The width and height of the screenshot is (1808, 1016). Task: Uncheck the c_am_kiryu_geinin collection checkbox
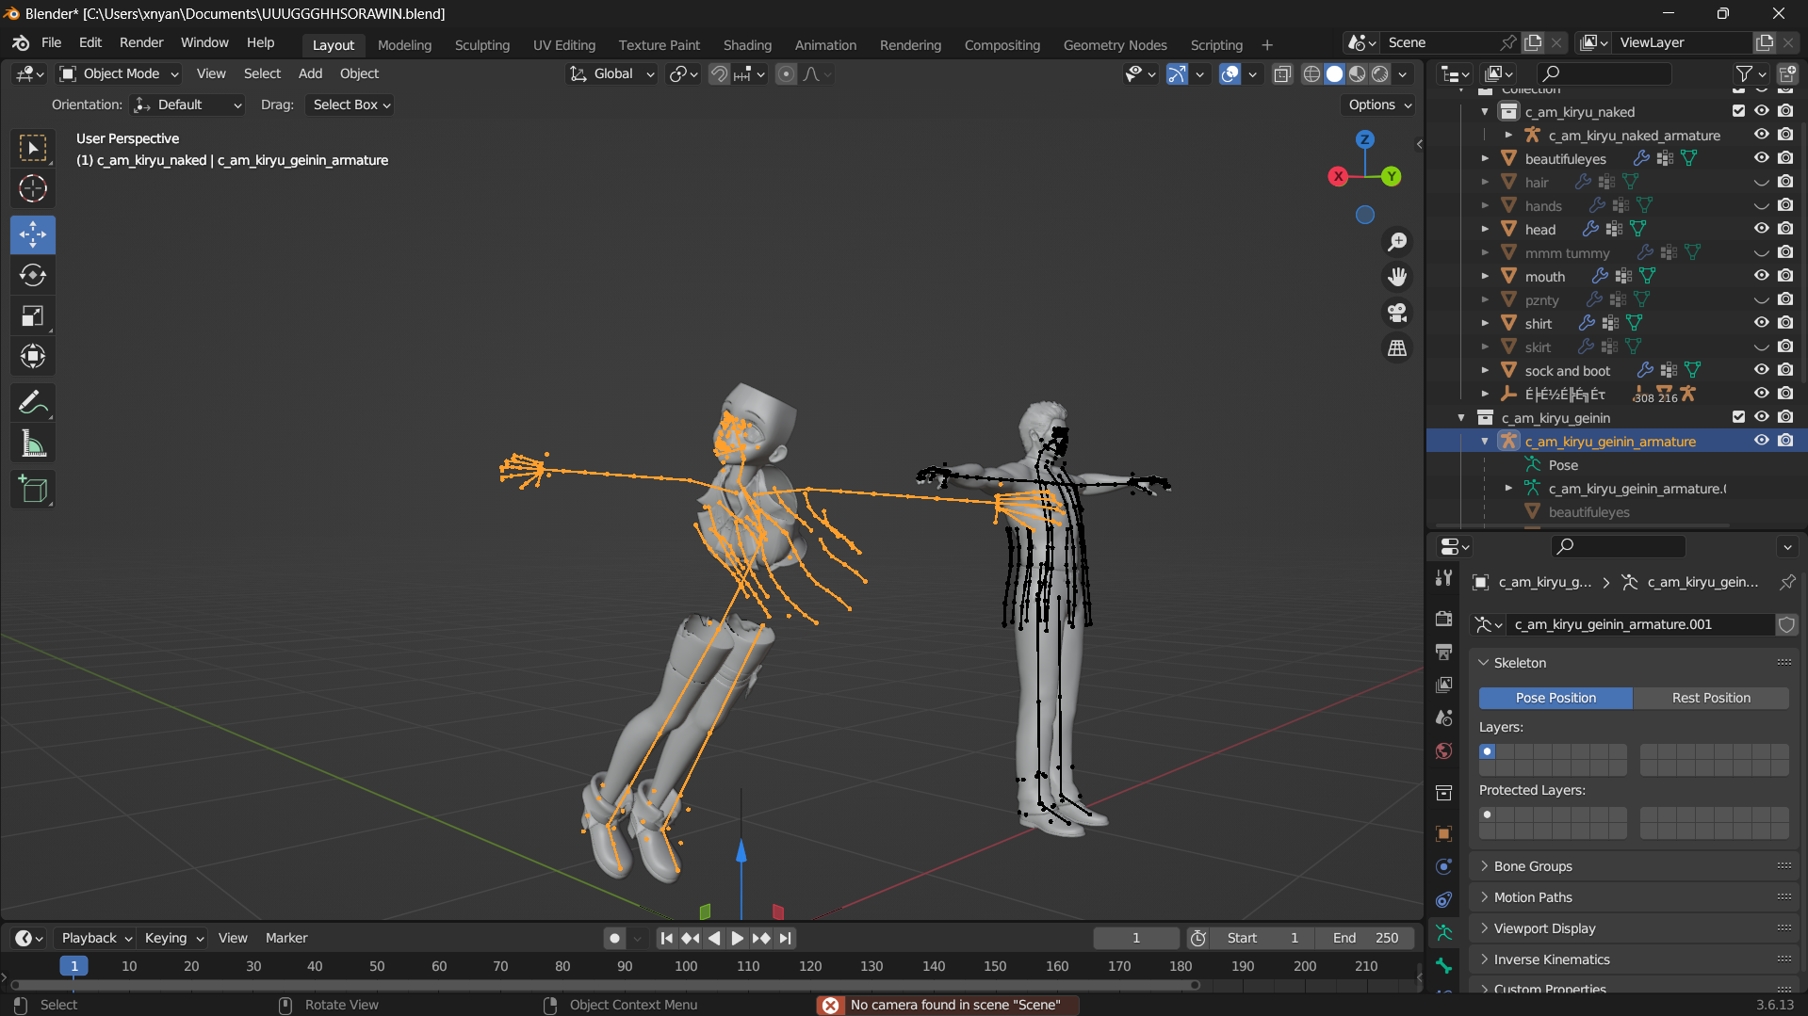[1738, 417]
